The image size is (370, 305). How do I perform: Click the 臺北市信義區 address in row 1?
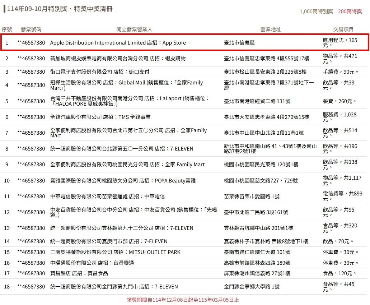pyautogui.click(x=239, y=43)
